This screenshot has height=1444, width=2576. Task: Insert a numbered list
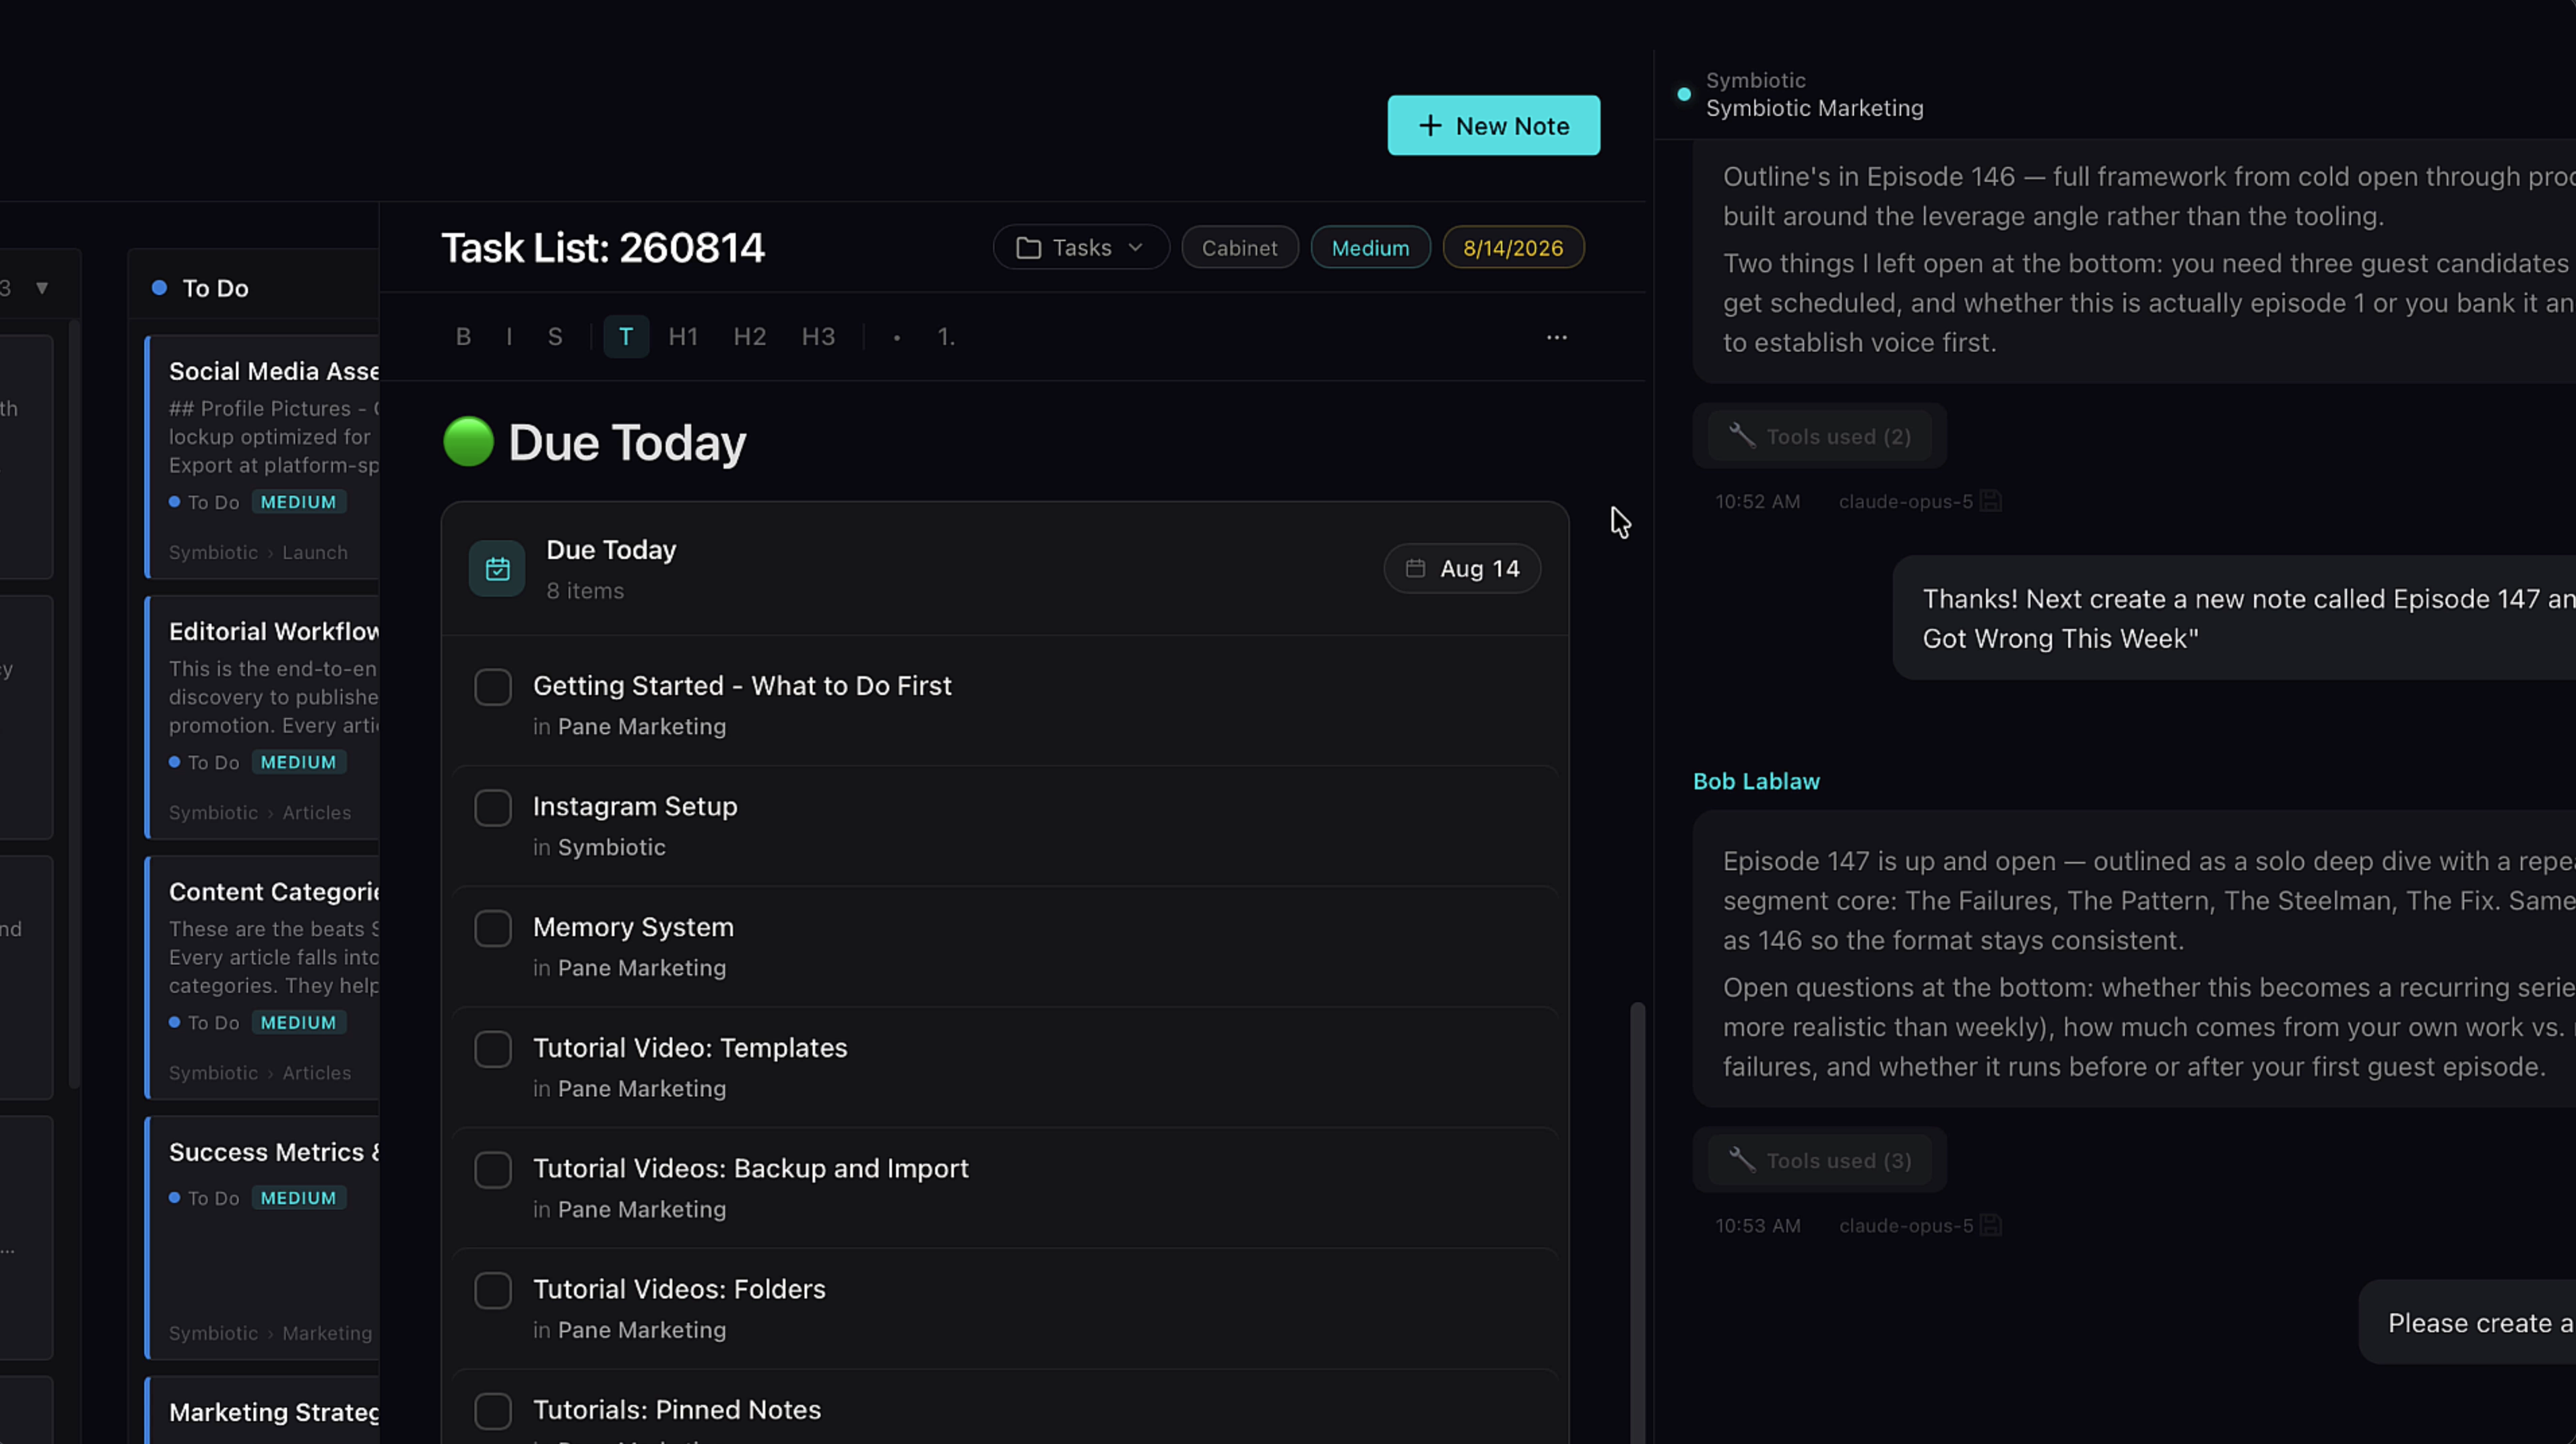point(946,337)
